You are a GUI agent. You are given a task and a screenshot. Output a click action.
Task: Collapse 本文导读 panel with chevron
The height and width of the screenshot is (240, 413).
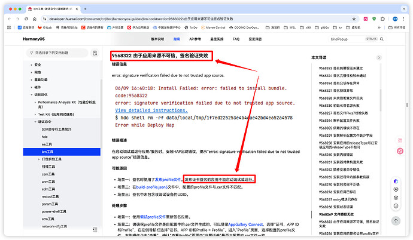(x=379, y=57)
